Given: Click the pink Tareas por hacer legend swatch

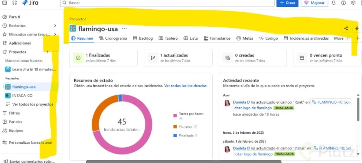Looking at the screenshot, I should tap(175, 116).
